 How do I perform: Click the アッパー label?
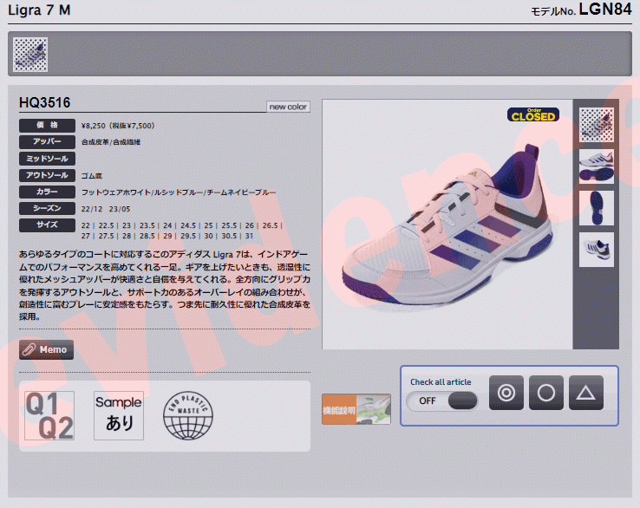coord(47,141)
